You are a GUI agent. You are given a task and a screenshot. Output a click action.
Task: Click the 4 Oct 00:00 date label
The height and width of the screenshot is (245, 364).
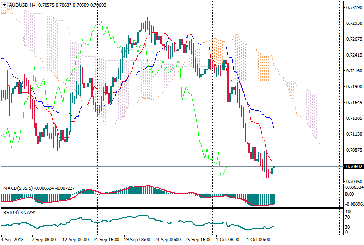(258, 239)
